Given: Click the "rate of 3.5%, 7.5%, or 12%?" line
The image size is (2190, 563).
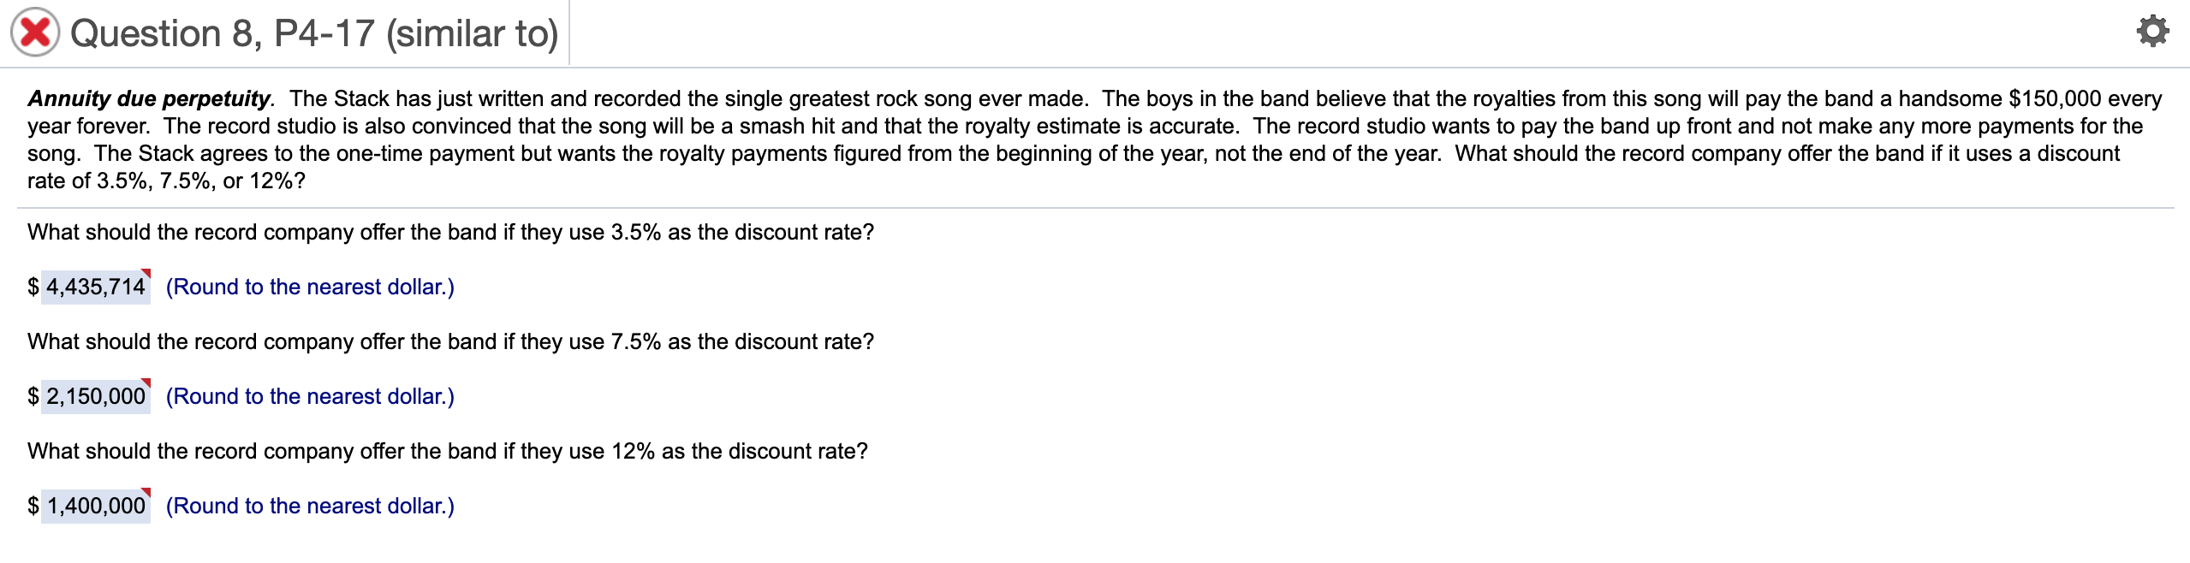Looking at the screenshot, I should 166,181.
